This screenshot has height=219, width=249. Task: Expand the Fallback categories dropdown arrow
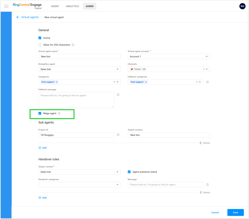(x=200, y=82)
